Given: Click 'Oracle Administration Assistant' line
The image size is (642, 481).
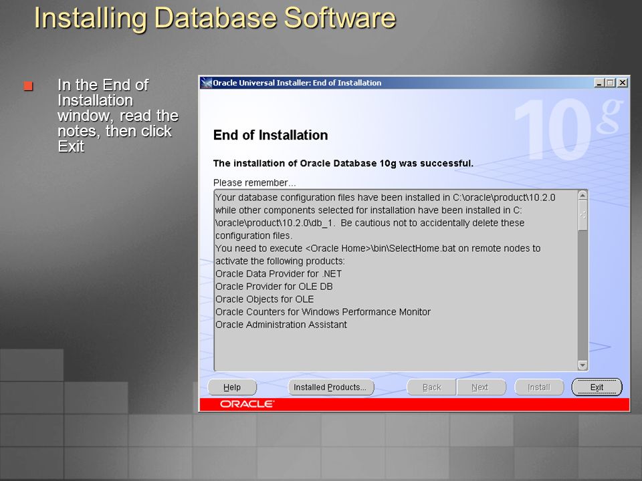Looking at the screenshot, I should [282, 325].
